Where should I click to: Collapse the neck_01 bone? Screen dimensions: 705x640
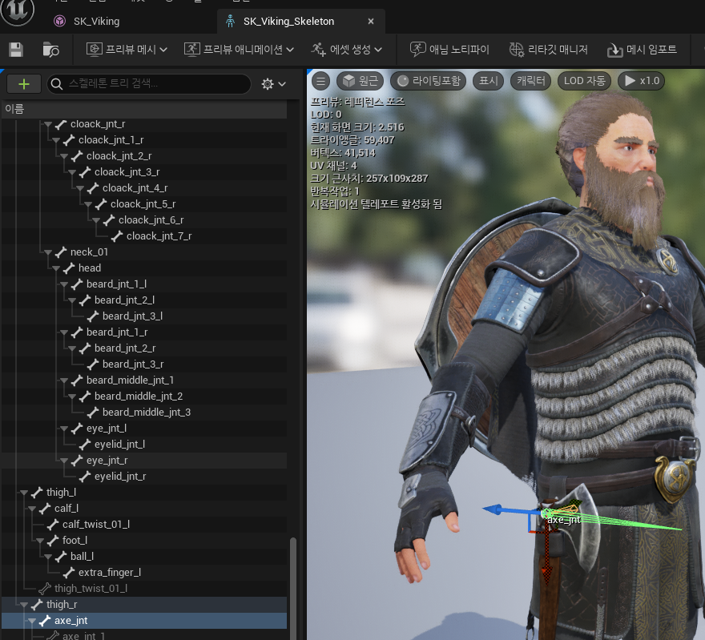coord(48,252)
